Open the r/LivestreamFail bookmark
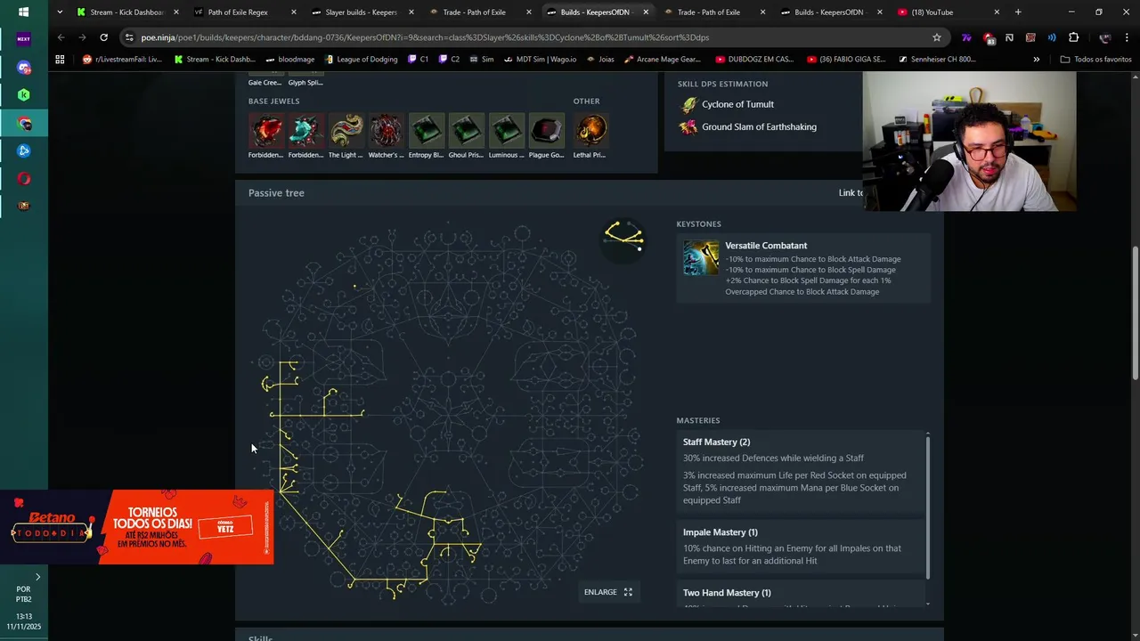The height and width of the screenshot is (641, 1140). (x=122, y=60)
